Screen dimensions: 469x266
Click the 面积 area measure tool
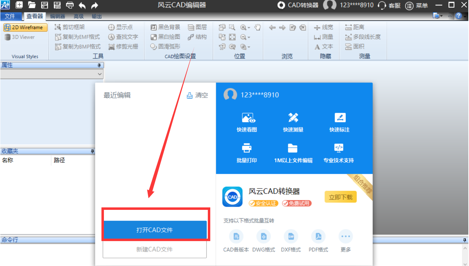tap(355, 46)
